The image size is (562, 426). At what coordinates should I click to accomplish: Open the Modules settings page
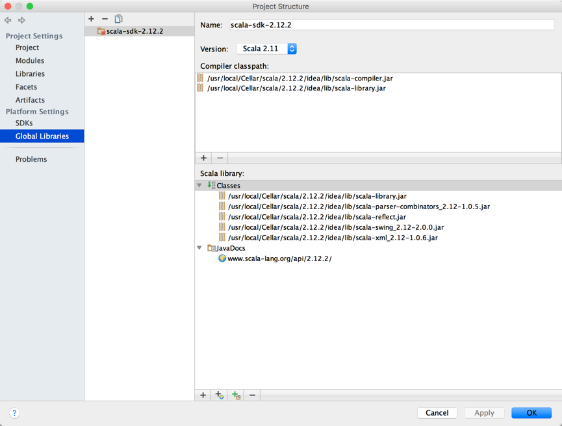30,61
